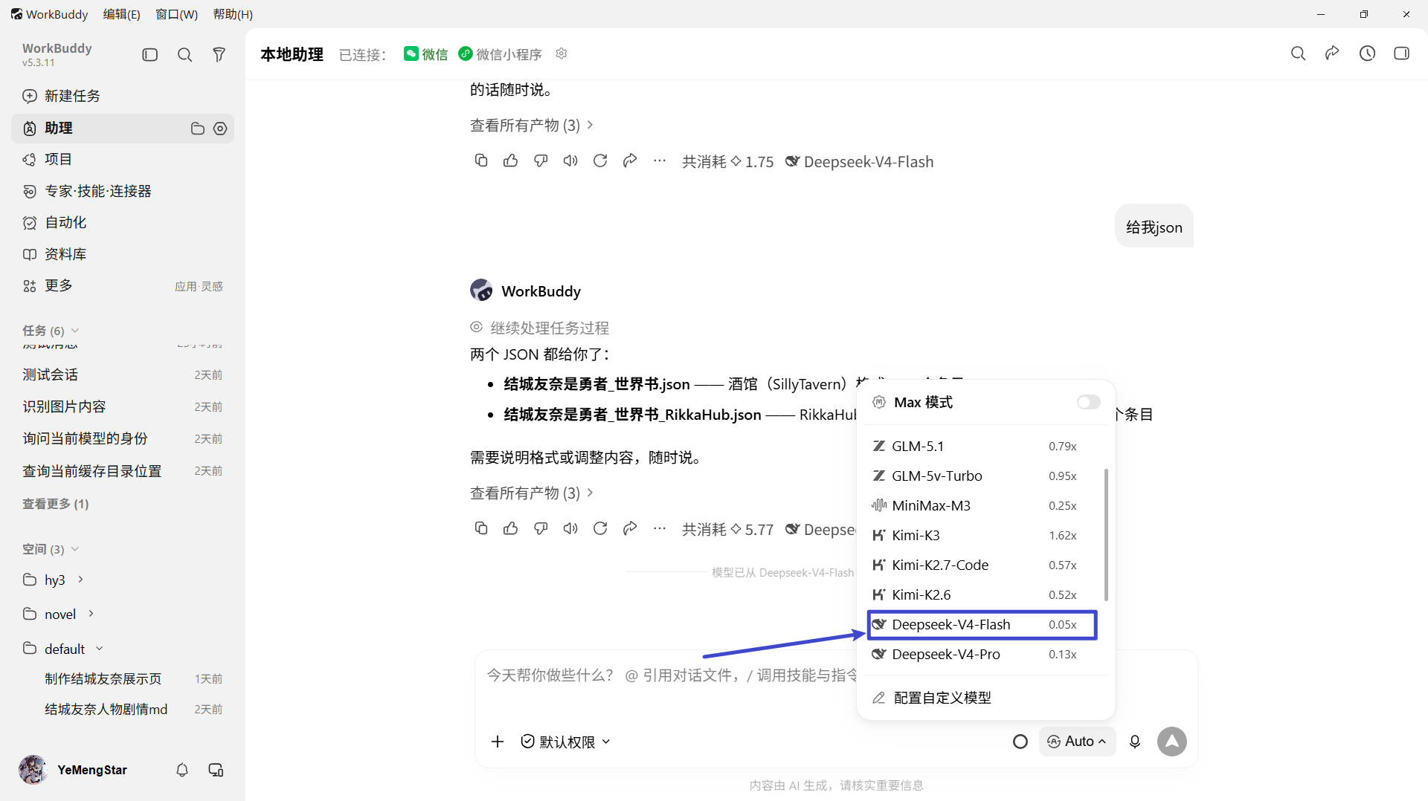Select Kimi-K2.7-Code model
The height and width of the screenshot is (801, 1428).
pyautogui.click(x=982, y=565)
